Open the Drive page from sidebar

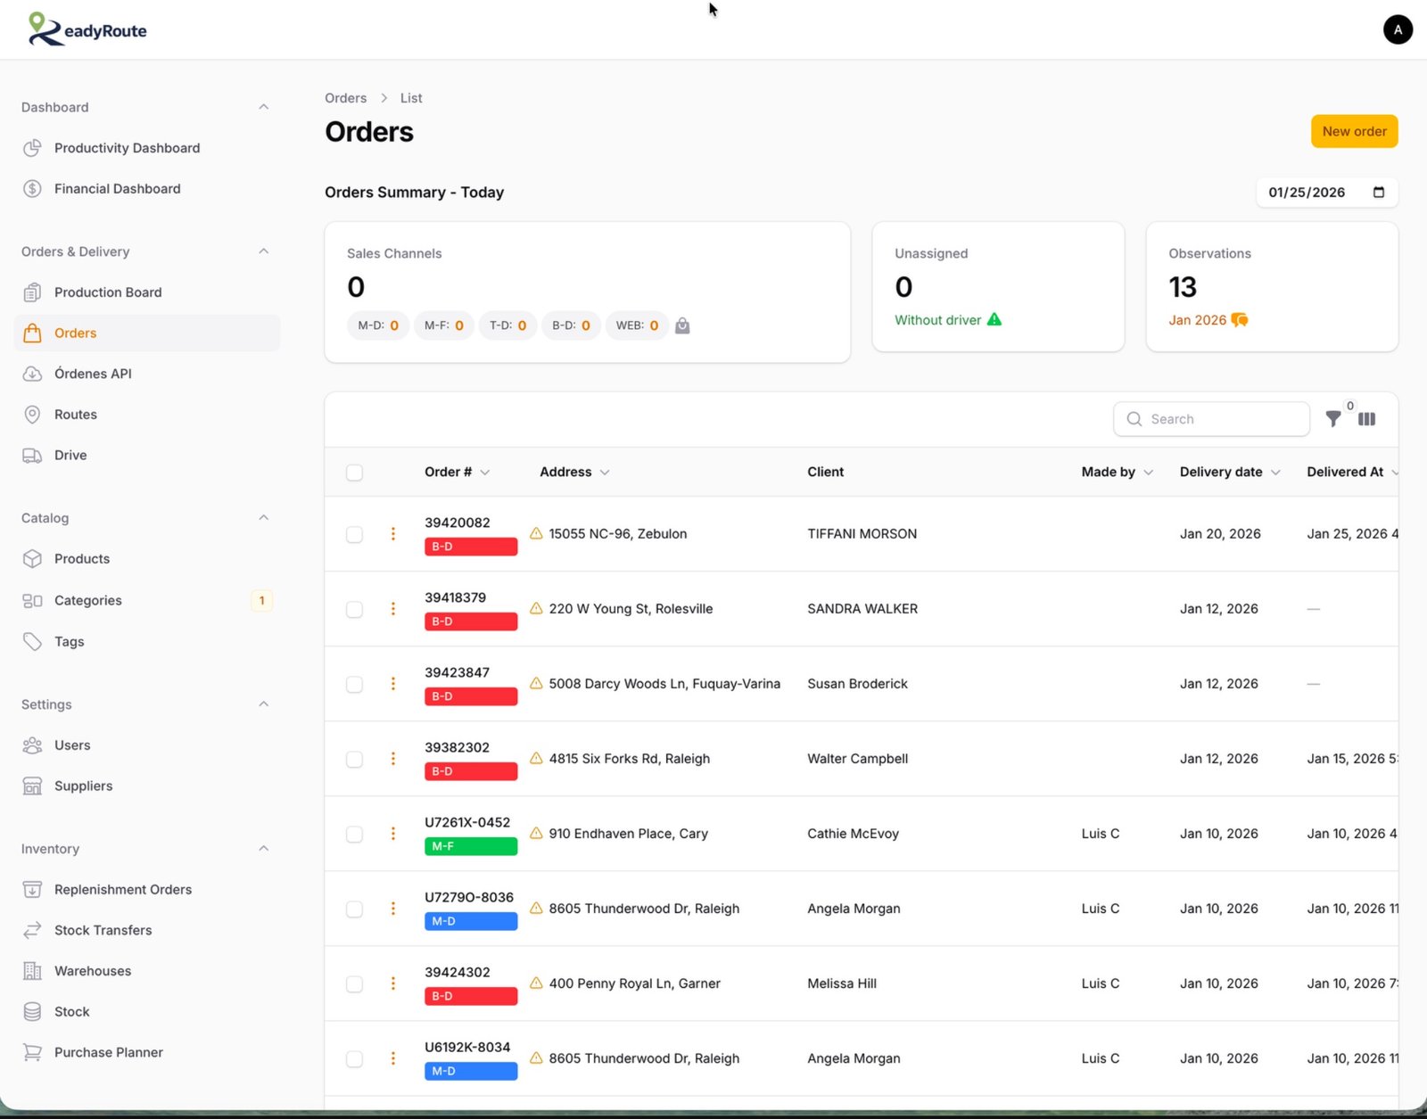pos(70,455)
